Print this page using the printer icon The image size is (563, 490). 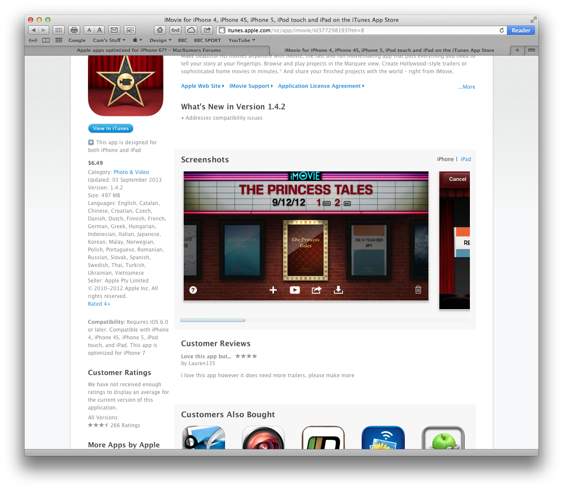point(74,30)
